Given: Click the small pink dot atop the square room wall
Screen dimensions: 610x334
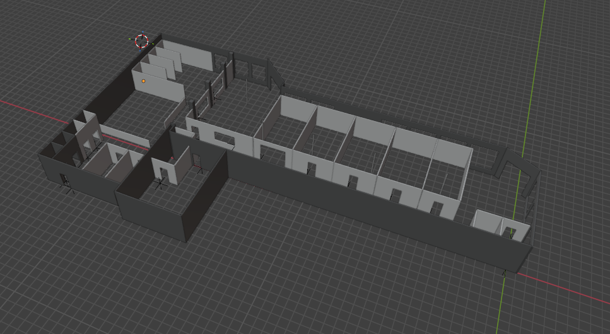Looking at the screenshot, I should tap(172, 158).
